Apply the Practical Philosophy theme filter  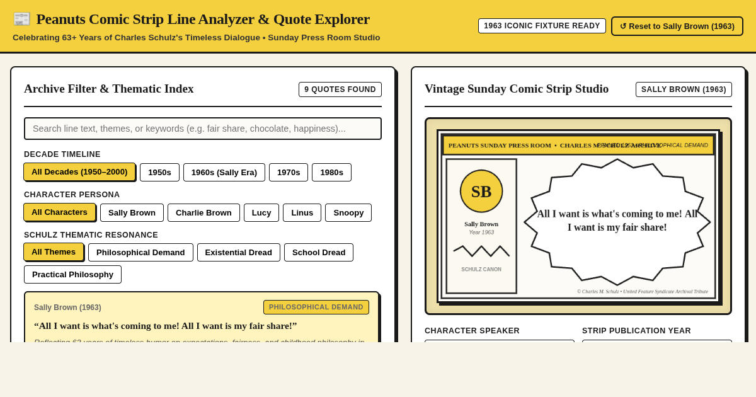(x=72, y=274)
